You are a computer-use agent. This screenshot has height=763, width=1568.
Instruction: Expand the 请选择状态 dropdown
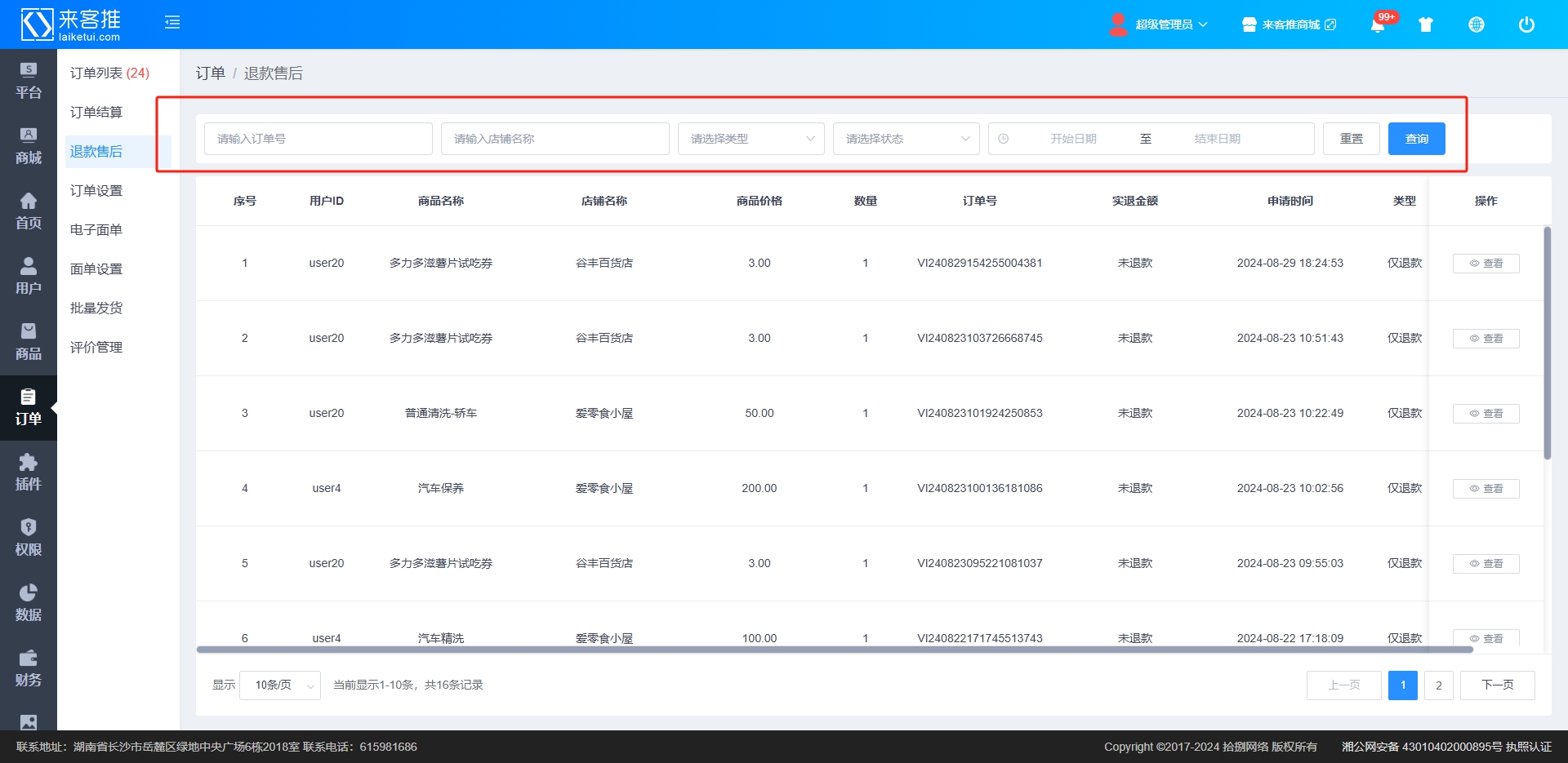tap(906, 139)
